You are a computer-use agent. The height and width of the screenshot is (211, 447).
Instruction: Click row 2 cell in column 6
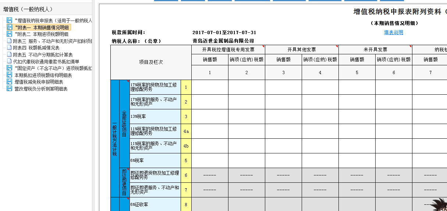[394, 102]
